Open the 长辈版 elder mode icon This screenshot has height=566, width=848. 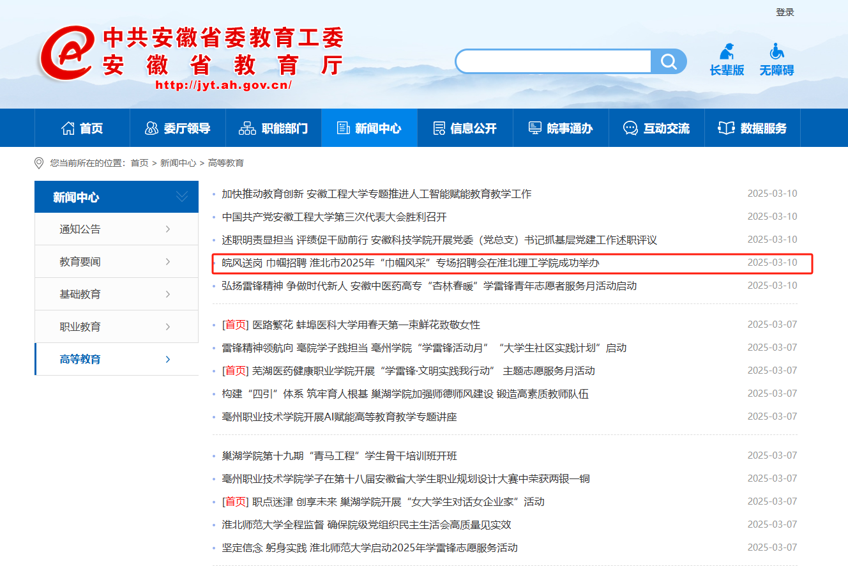click(x=727, y=52)
